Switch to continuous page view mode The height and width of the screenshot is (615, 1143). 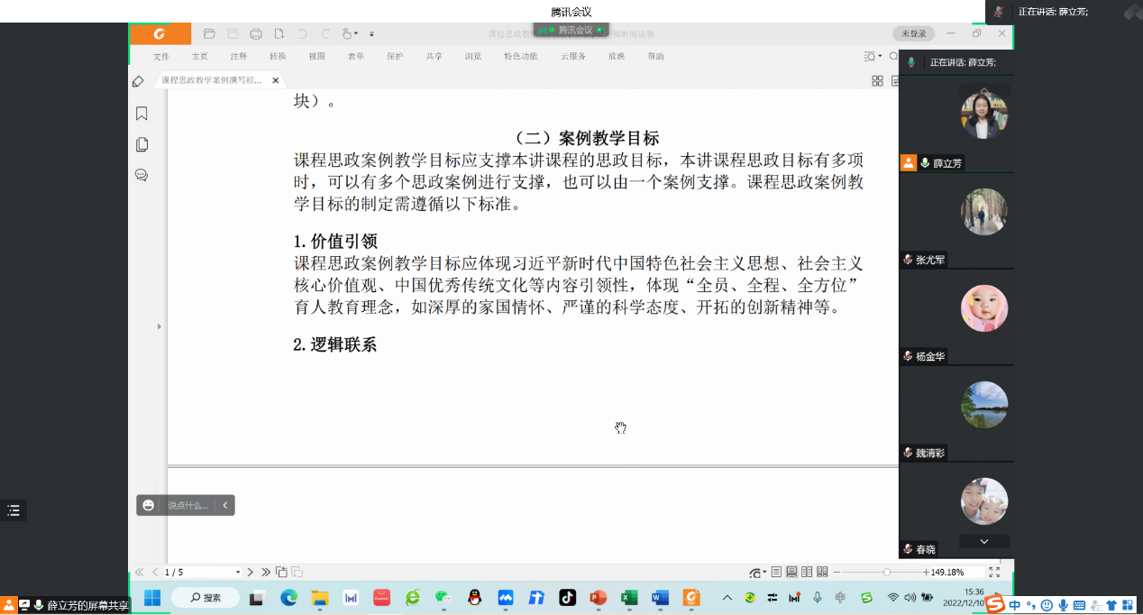pyautogui.click(x=791, y=573)
